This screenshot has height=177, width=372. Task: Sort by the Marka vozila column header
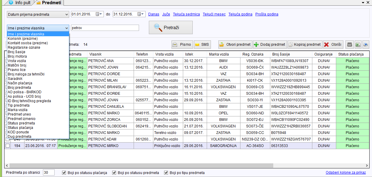pyautogui.click(x=223, y=54)
